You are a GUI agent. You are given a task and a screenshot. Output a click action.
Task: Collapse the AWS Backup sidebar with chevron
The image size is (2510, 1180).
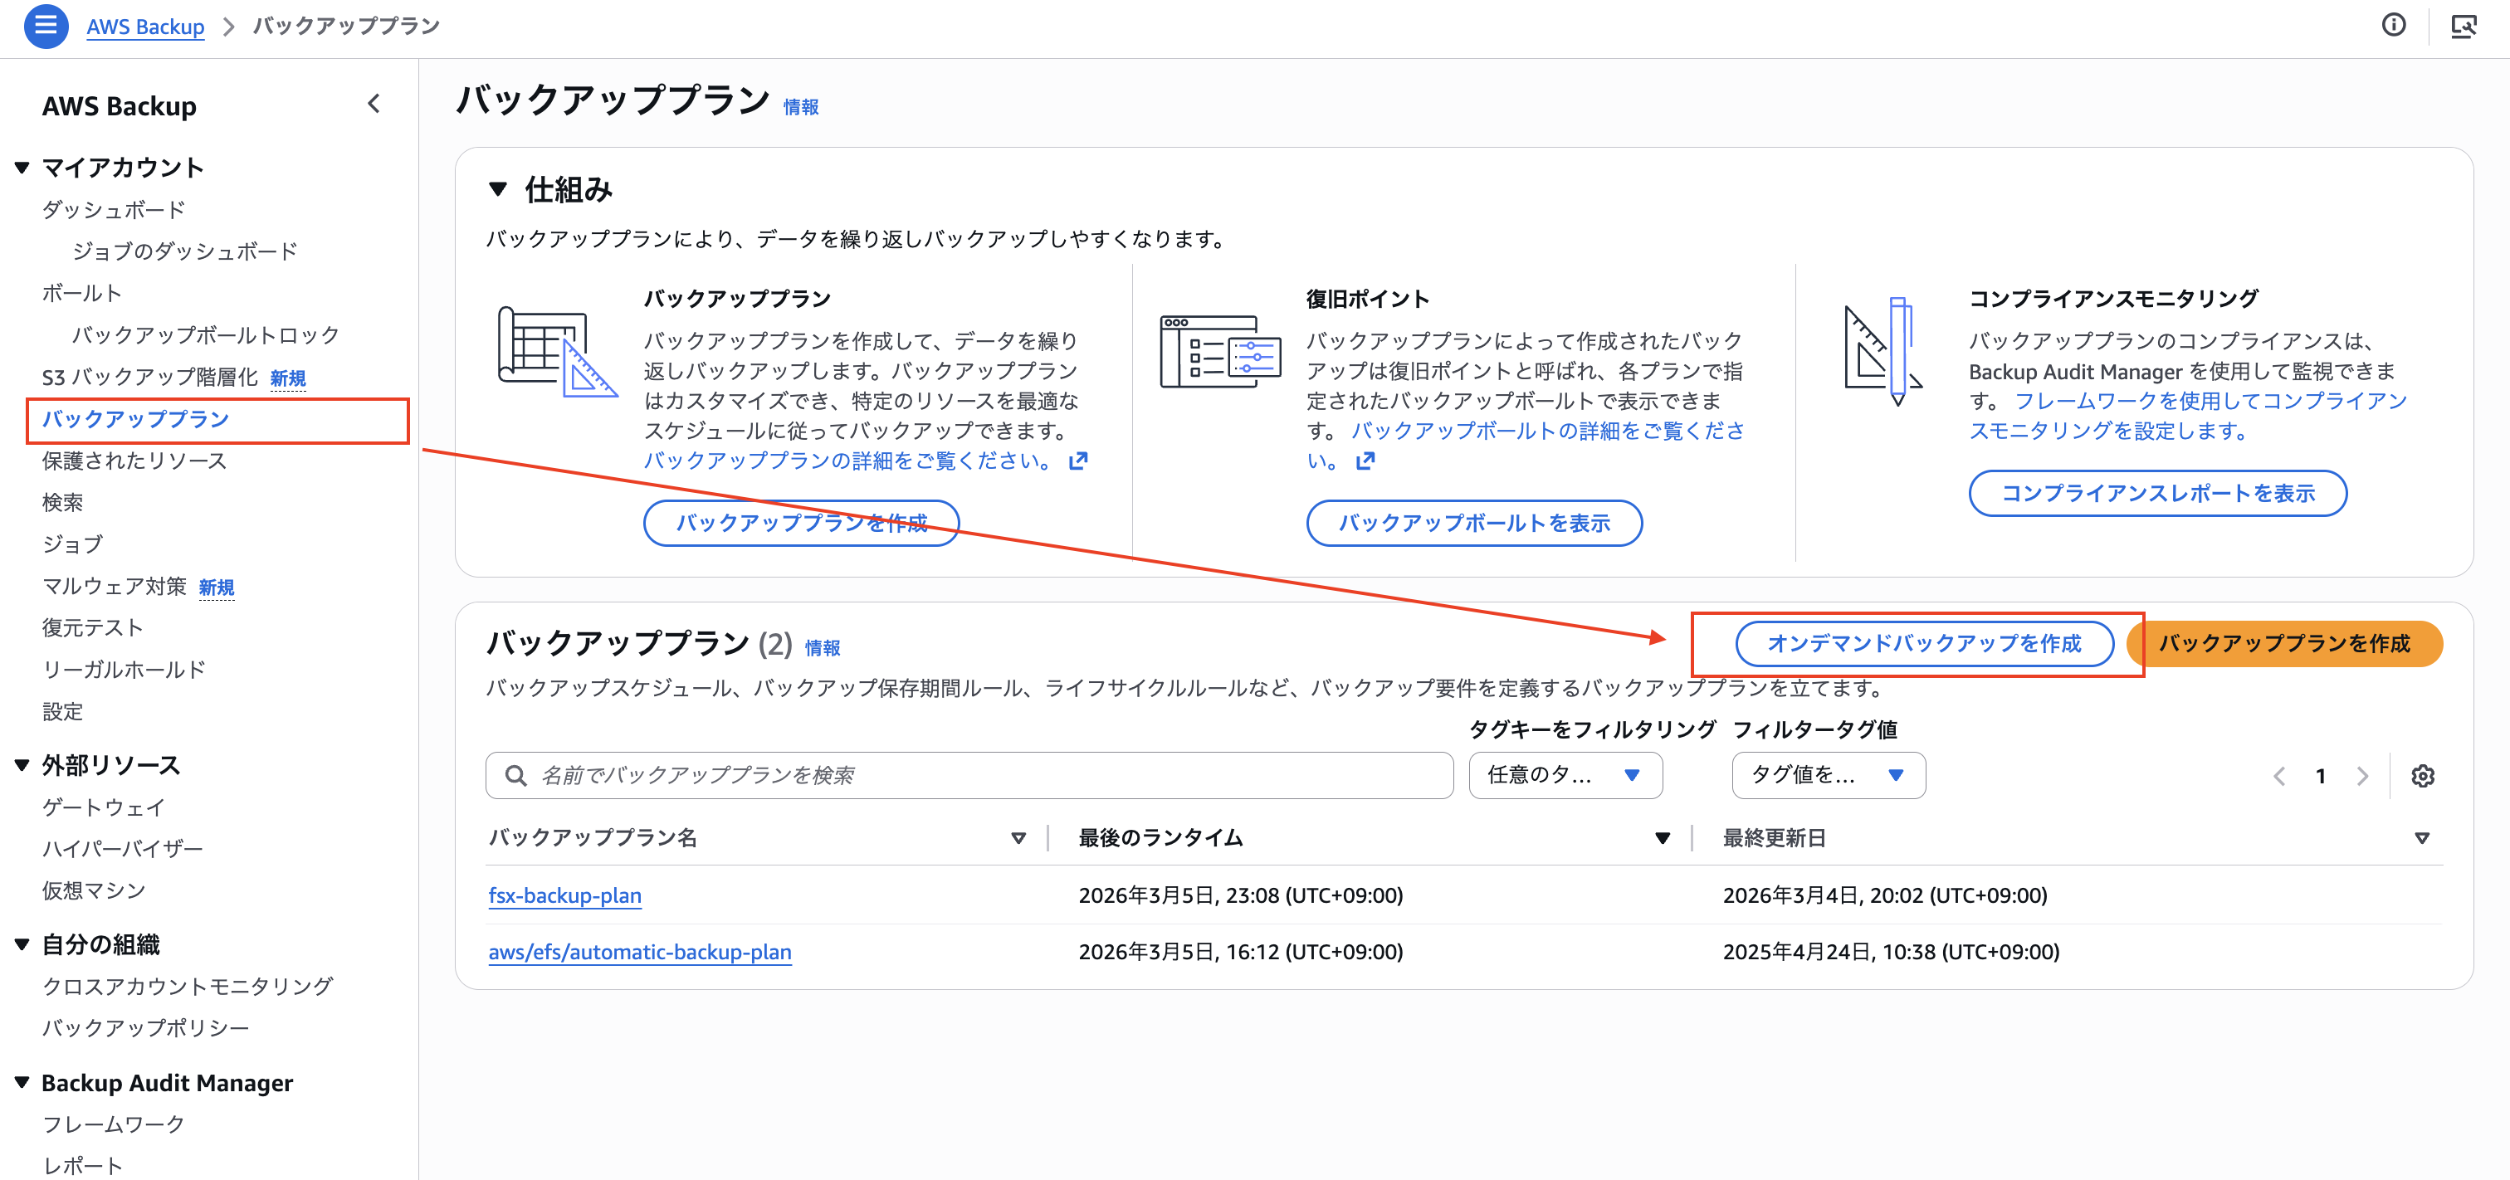pyautogui.click(x=374, y=105)
